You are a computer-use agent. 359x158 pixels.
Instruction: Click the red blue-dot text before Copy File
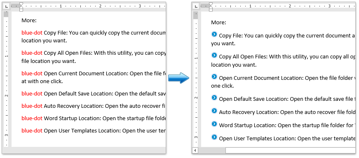point(32,33)
